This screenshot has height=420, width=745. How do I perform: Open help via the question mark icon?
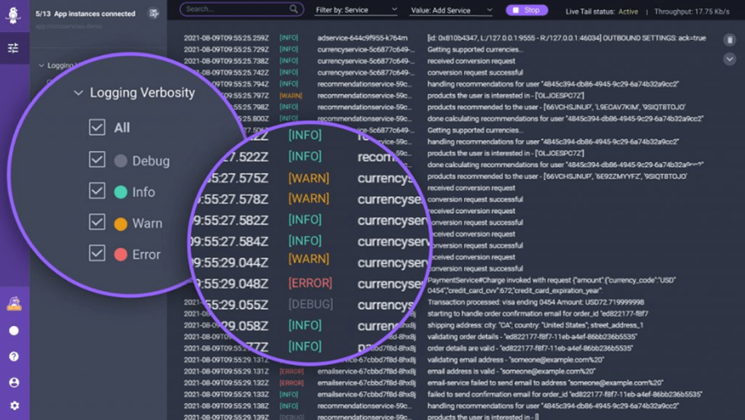click(14, 356)
